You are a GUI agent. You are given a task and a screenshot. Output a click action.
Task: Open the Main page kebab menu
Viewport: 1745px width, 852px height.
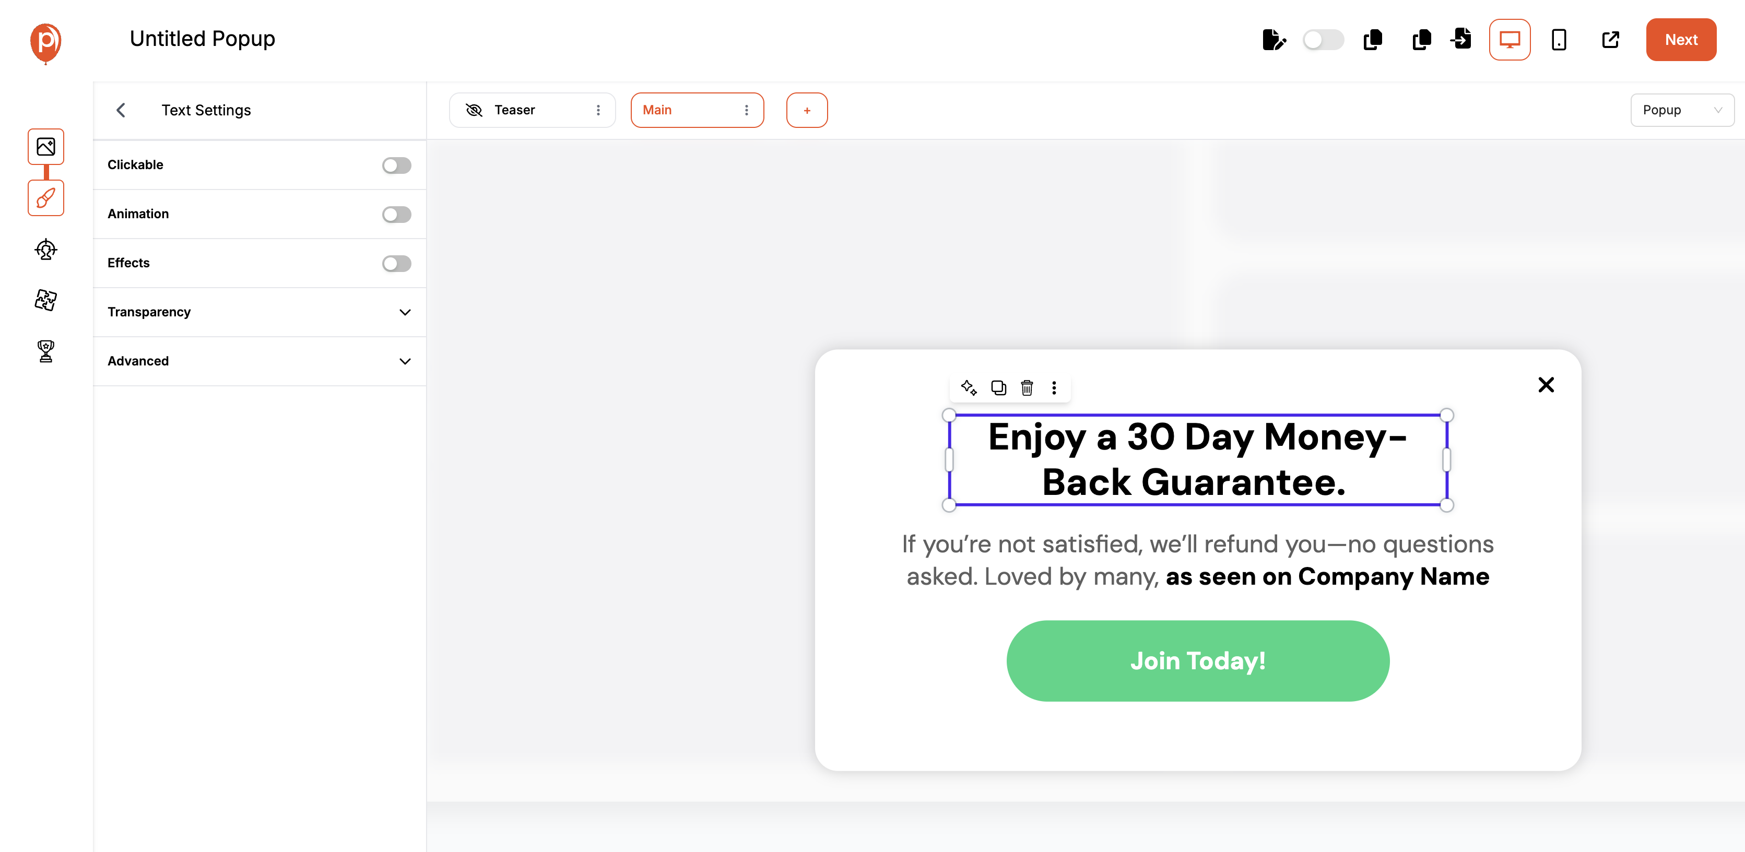coord(747,109)
